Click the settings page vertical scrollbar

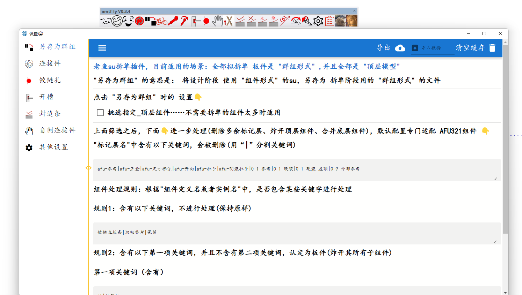click(x=505, y=139)
